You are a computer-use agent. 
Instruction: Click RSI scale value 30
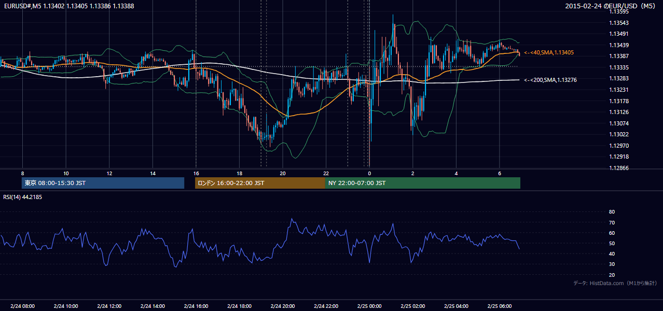[x=612, y=264]
